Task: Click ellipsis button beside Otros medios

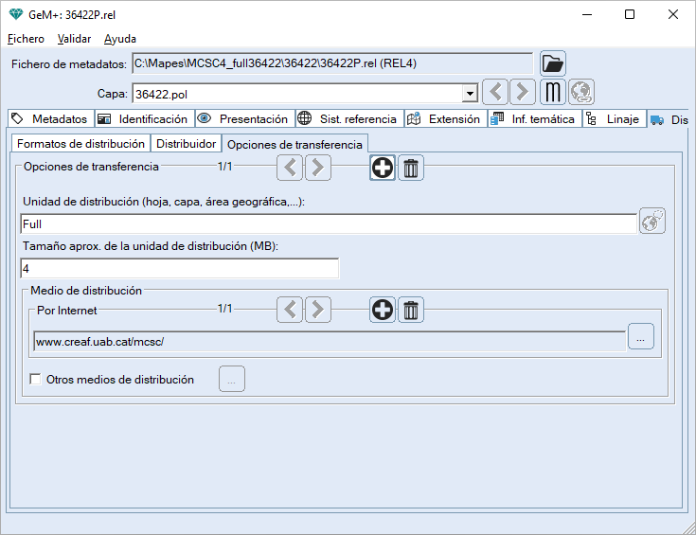Action: click(232, 379)
